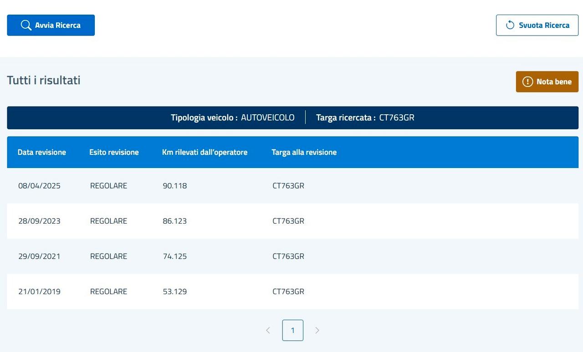This screenshot has height=352, width=583.
Task: Click the Tutti i risultati heading
Action: click(44, 80)
